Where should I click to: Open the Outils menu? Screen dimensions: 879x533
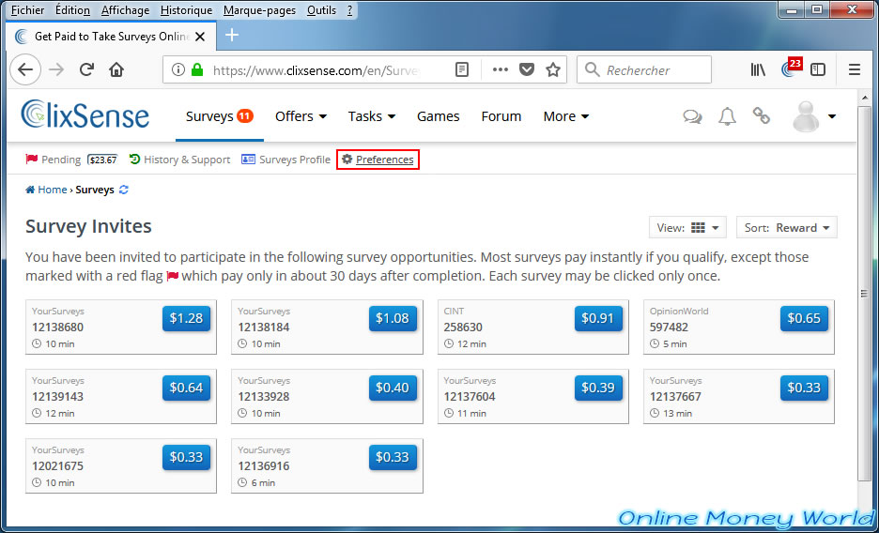322,10
